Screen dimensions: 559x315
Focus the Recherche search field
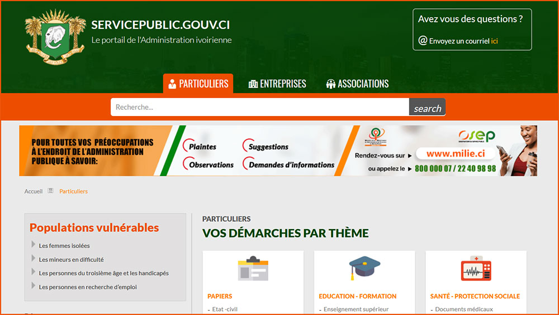point(259,107)
